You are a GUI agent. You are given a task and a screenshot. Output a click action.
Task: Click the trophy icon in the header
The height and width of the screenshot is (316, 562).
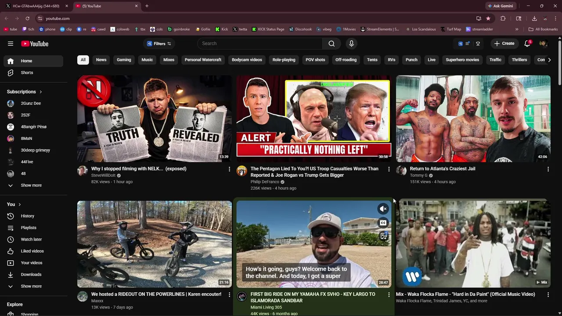pyautogui.click(x=478, y=43)
